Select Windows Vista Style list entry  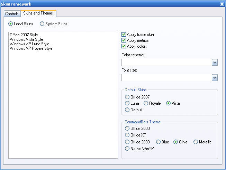click(x=26, y=39)
